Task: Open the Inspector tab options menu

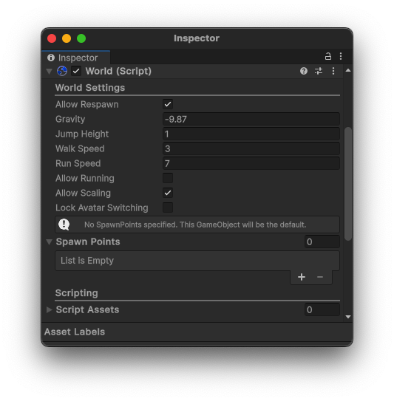Action: [341, 56]
